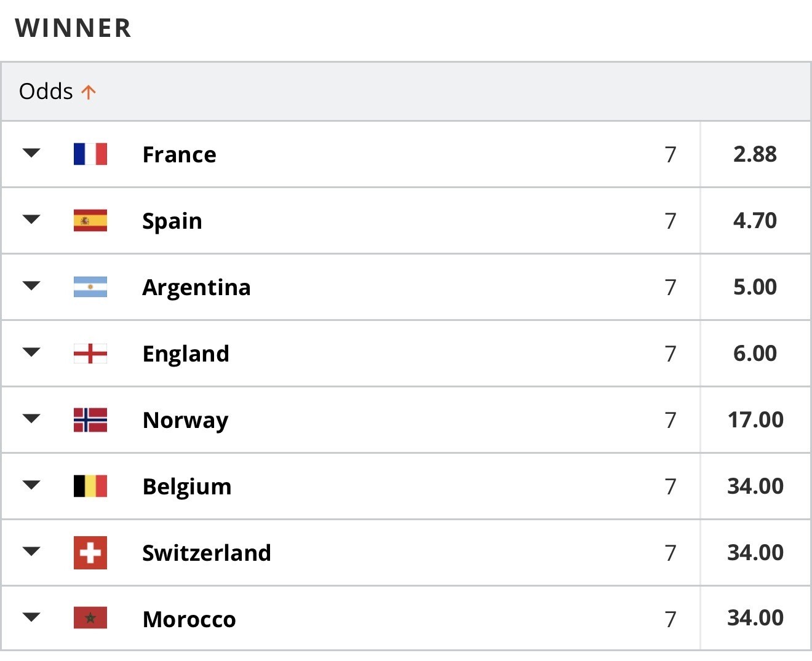Select Norway odds 17.00
The width and height of the screenshot is (812, 661).
point(755,419)
